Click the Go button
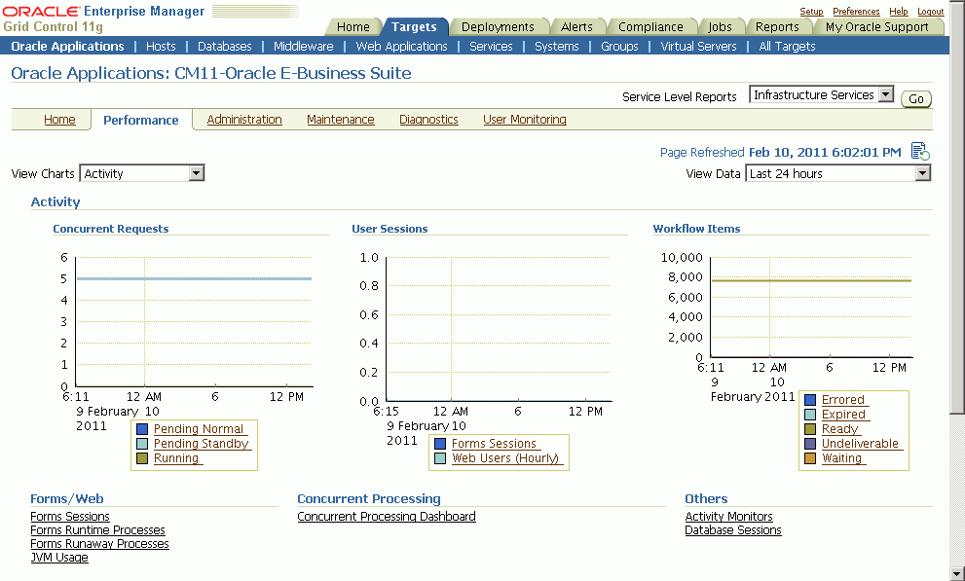Image resolution: width=965 pixels, height=581 pixels. pos(915,98)
